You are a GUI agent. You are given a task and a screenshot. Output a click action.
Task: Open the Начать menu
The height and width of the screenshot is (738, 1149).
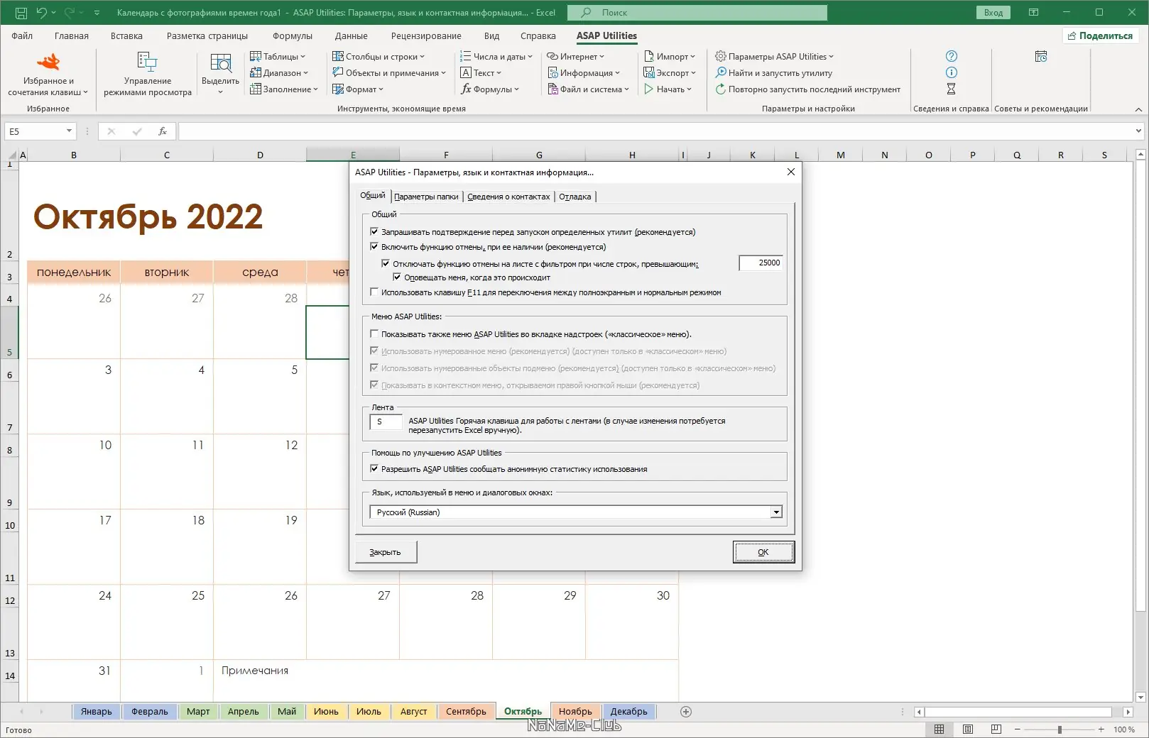point(668,89)
